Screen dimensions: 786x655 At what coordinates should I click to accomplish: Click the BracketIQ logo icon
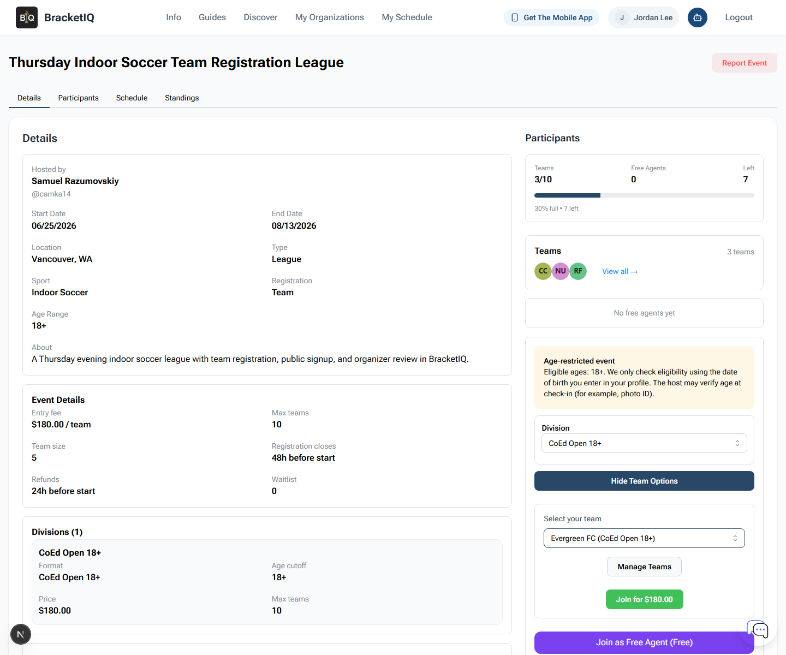point(27,17)
